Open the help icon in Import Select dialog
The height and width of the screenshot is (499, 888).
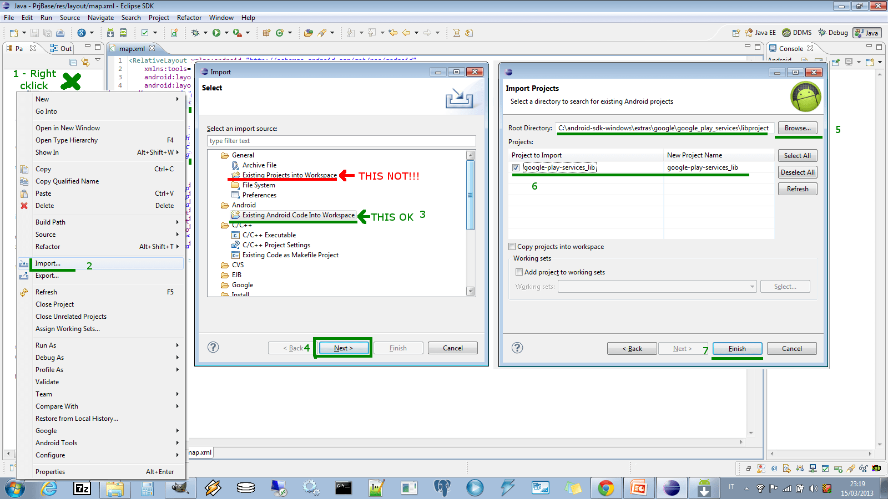pos(213,347)
